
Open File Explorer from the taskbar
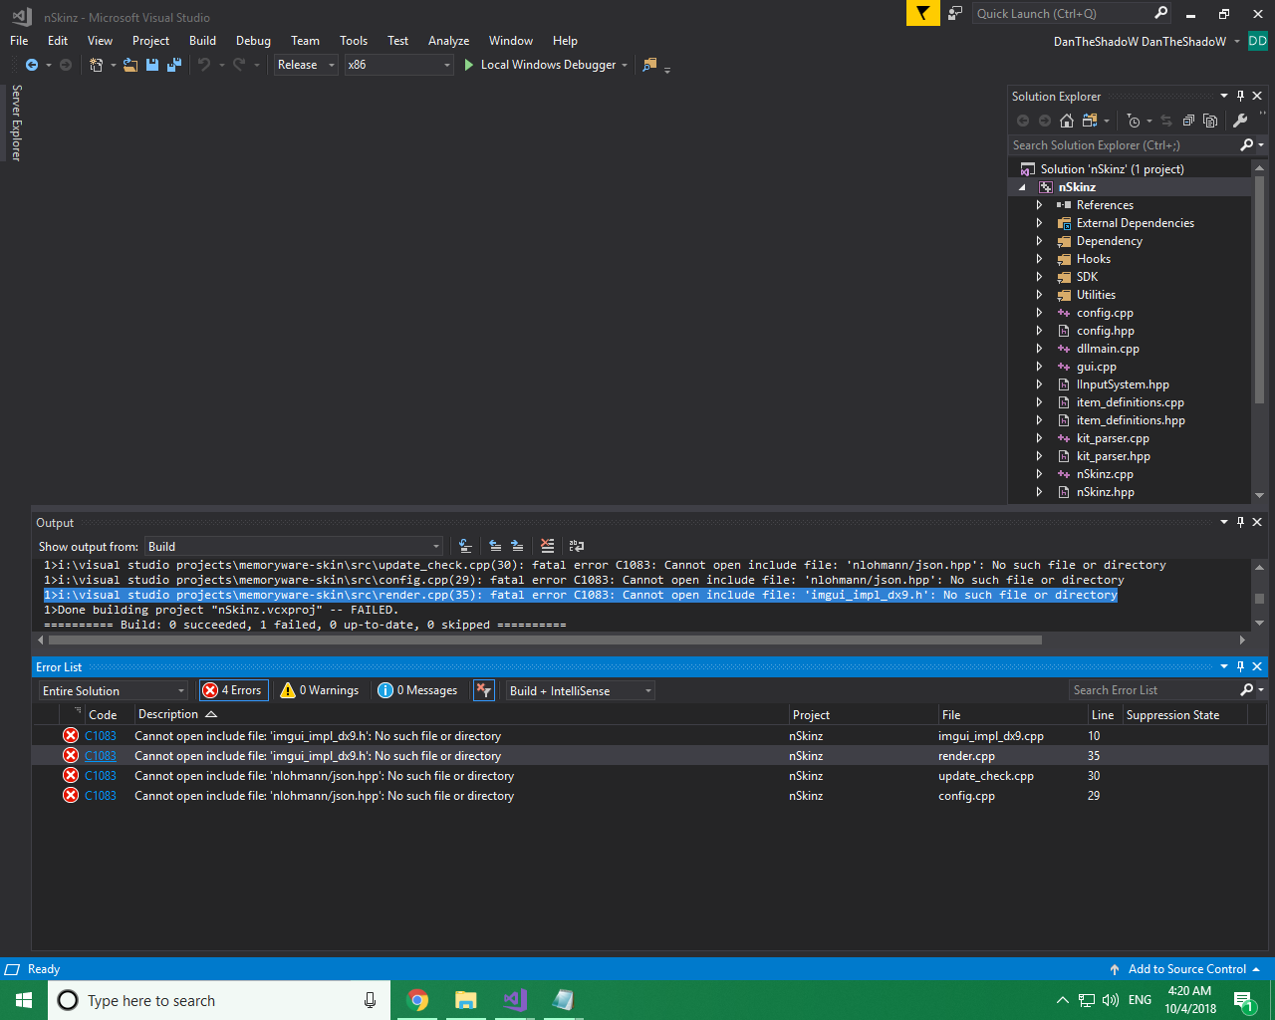pos(466,1000)
